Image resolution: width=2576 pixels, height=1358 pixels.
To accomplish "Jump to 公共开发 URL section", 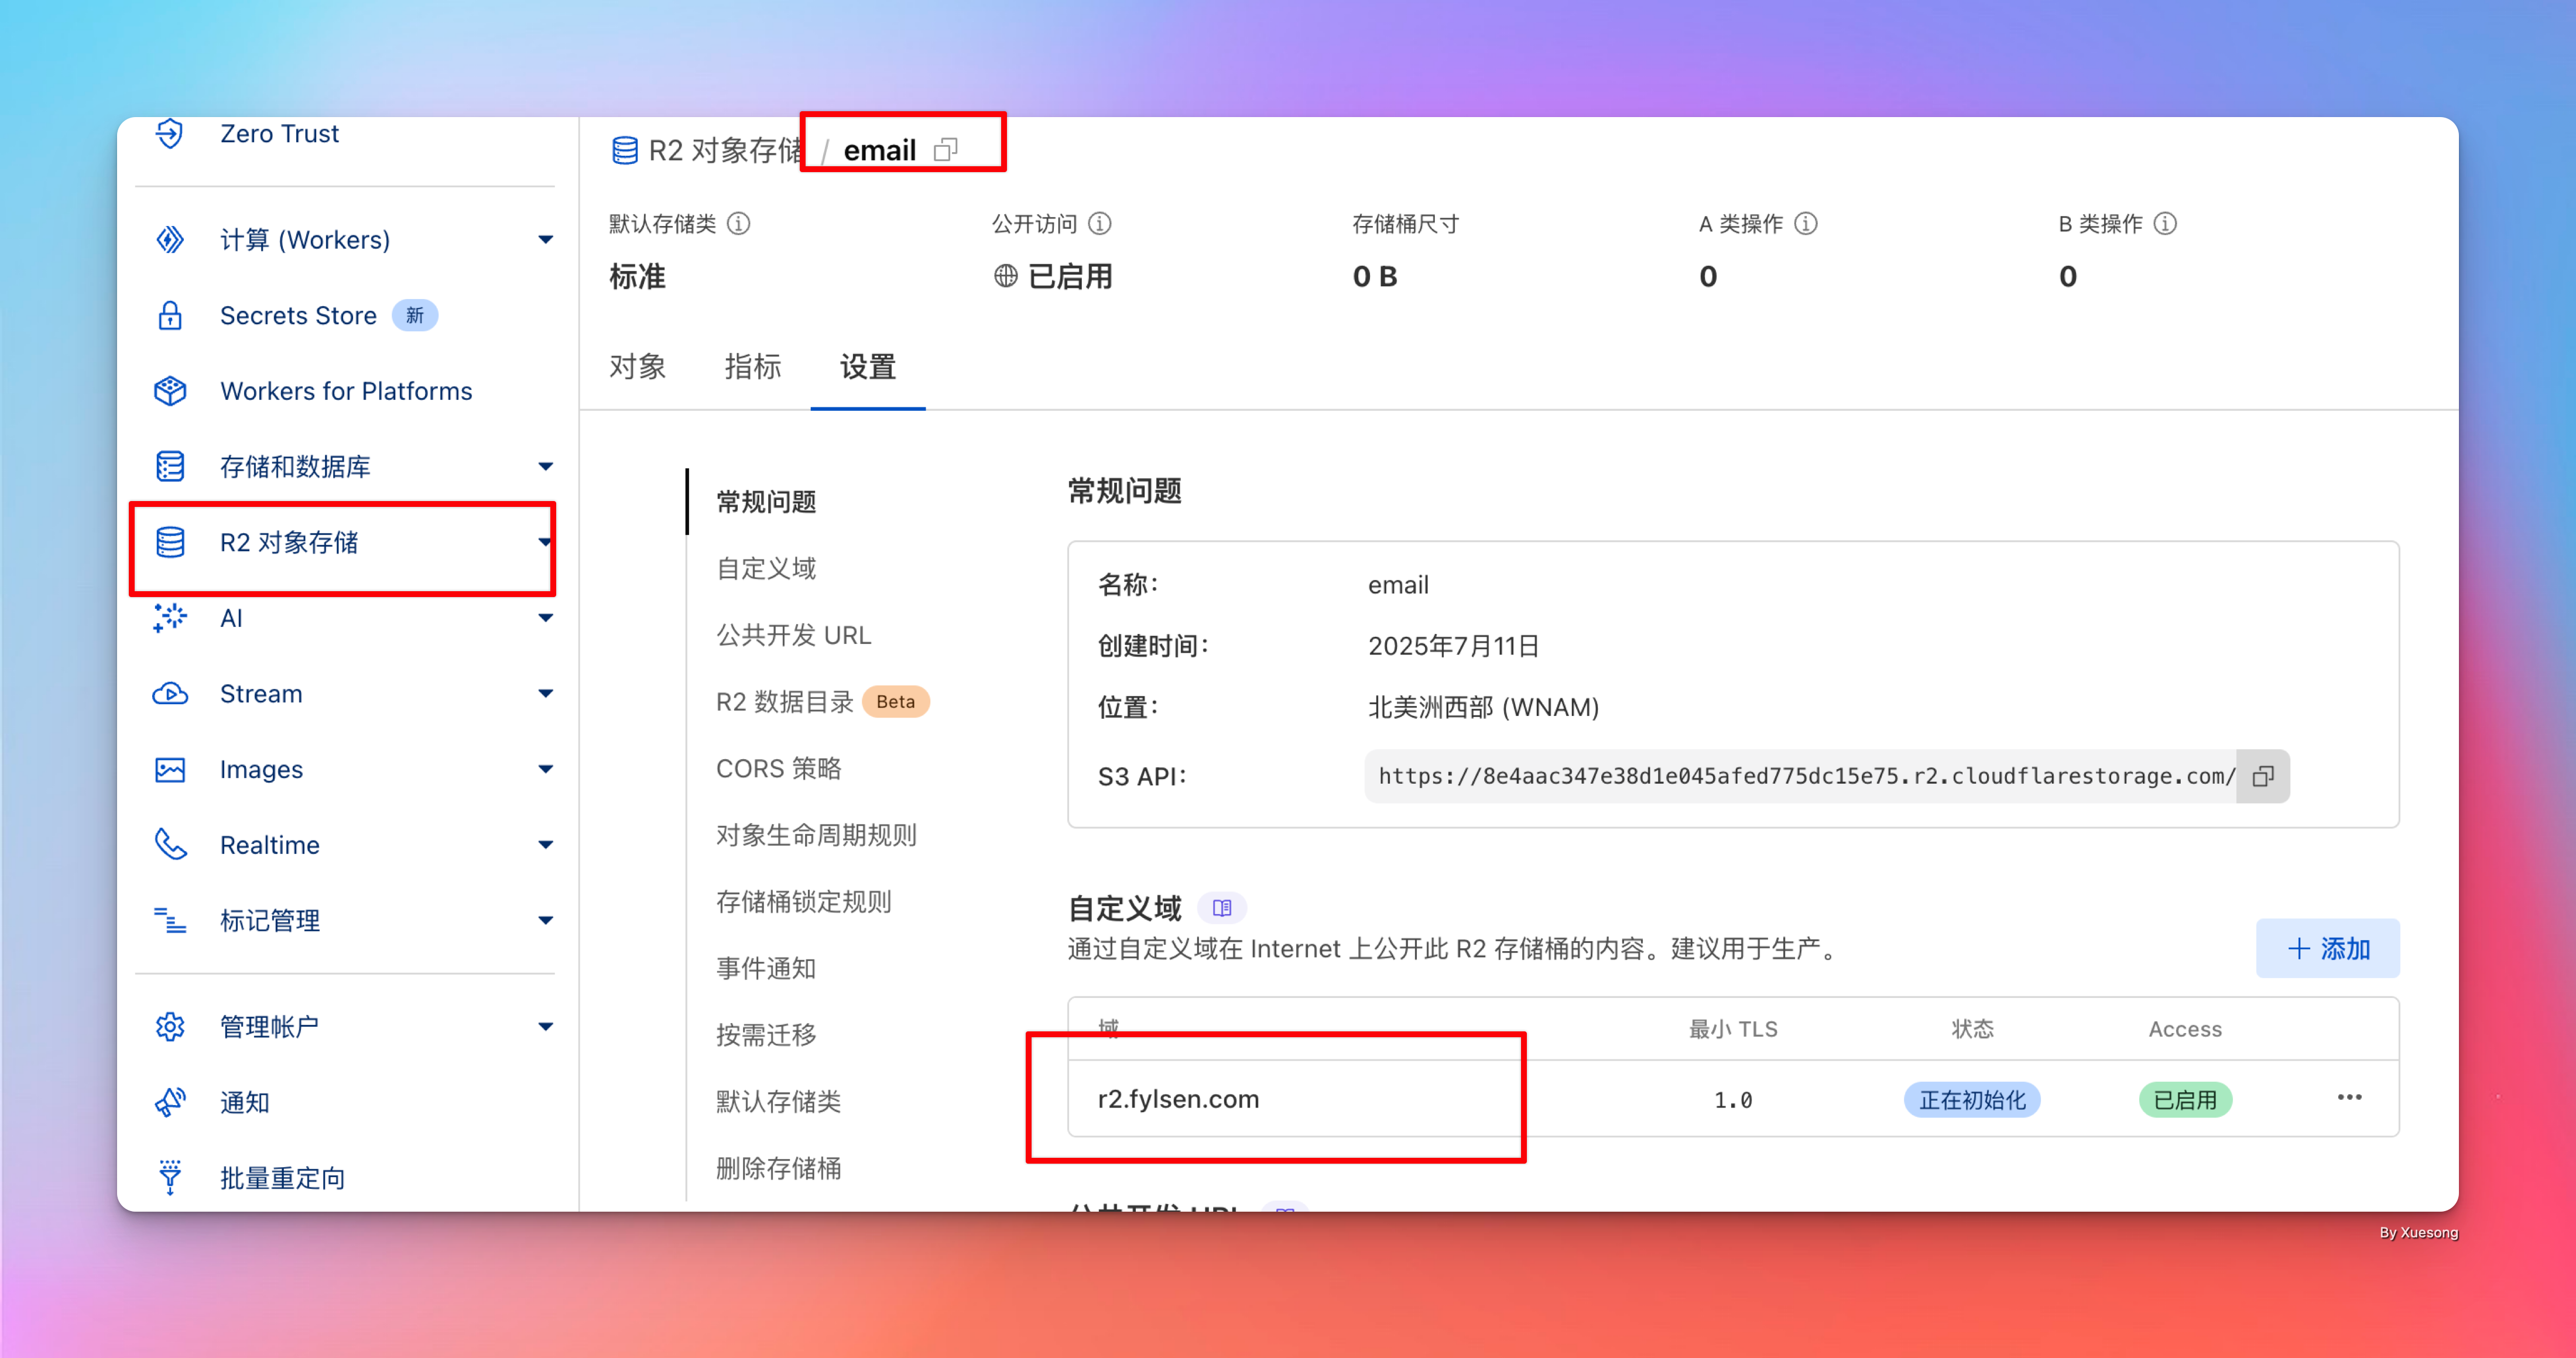I will 794,636.
